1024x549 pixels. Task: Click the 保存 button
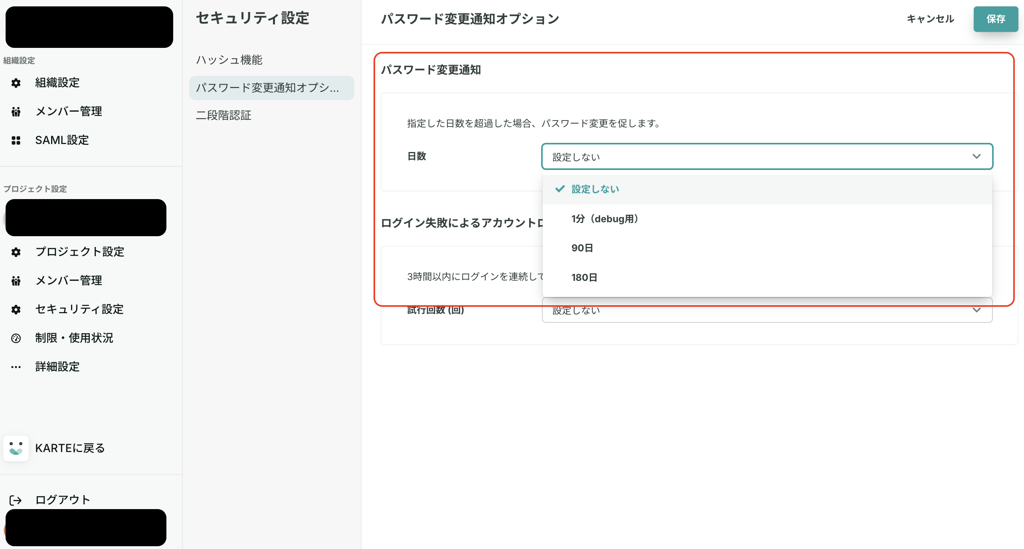click(x=996, y=19)
